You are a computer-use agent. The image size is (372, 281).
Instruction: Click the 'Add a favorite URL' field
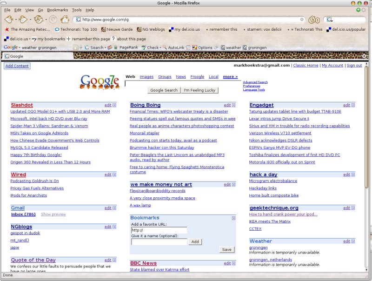(x=159, y=230)
